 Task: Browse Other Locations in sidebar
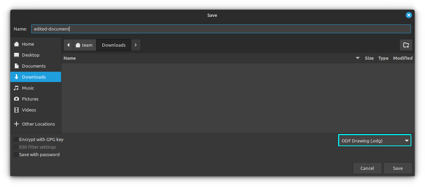38,124
